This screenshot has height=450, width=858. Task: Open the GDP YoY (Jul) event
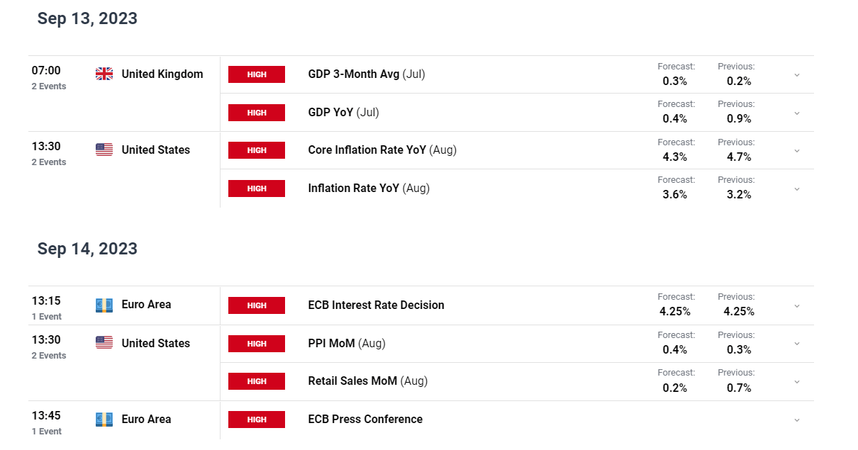(x=343, y=112)
